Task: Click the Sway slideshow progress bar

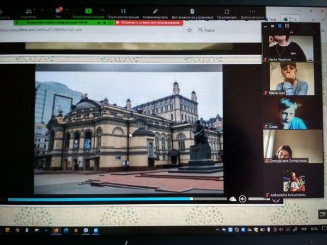Action: (x=117, y=199)
